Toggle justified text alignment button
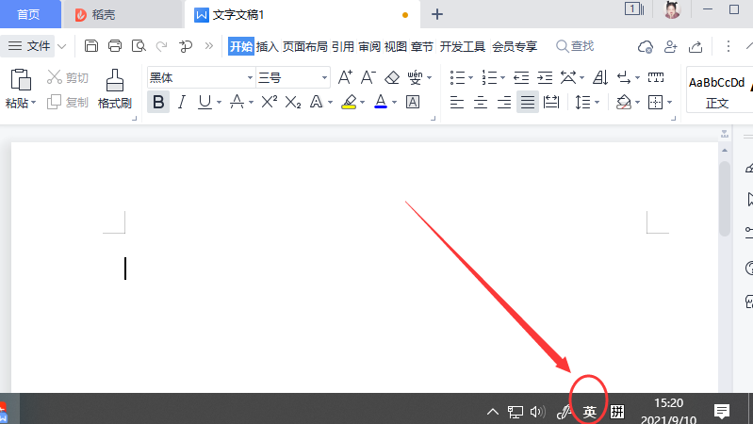753x424 pixels. pos(528,102)
